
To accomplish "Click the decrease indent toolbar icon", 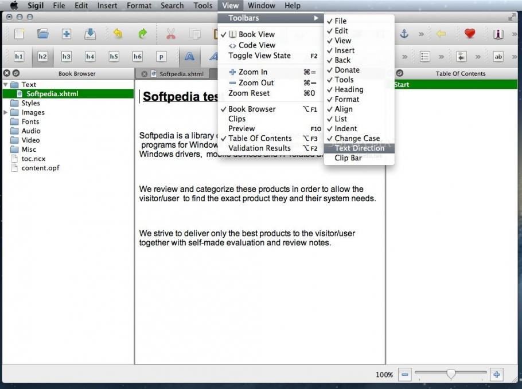I will (x=461, y=57).
